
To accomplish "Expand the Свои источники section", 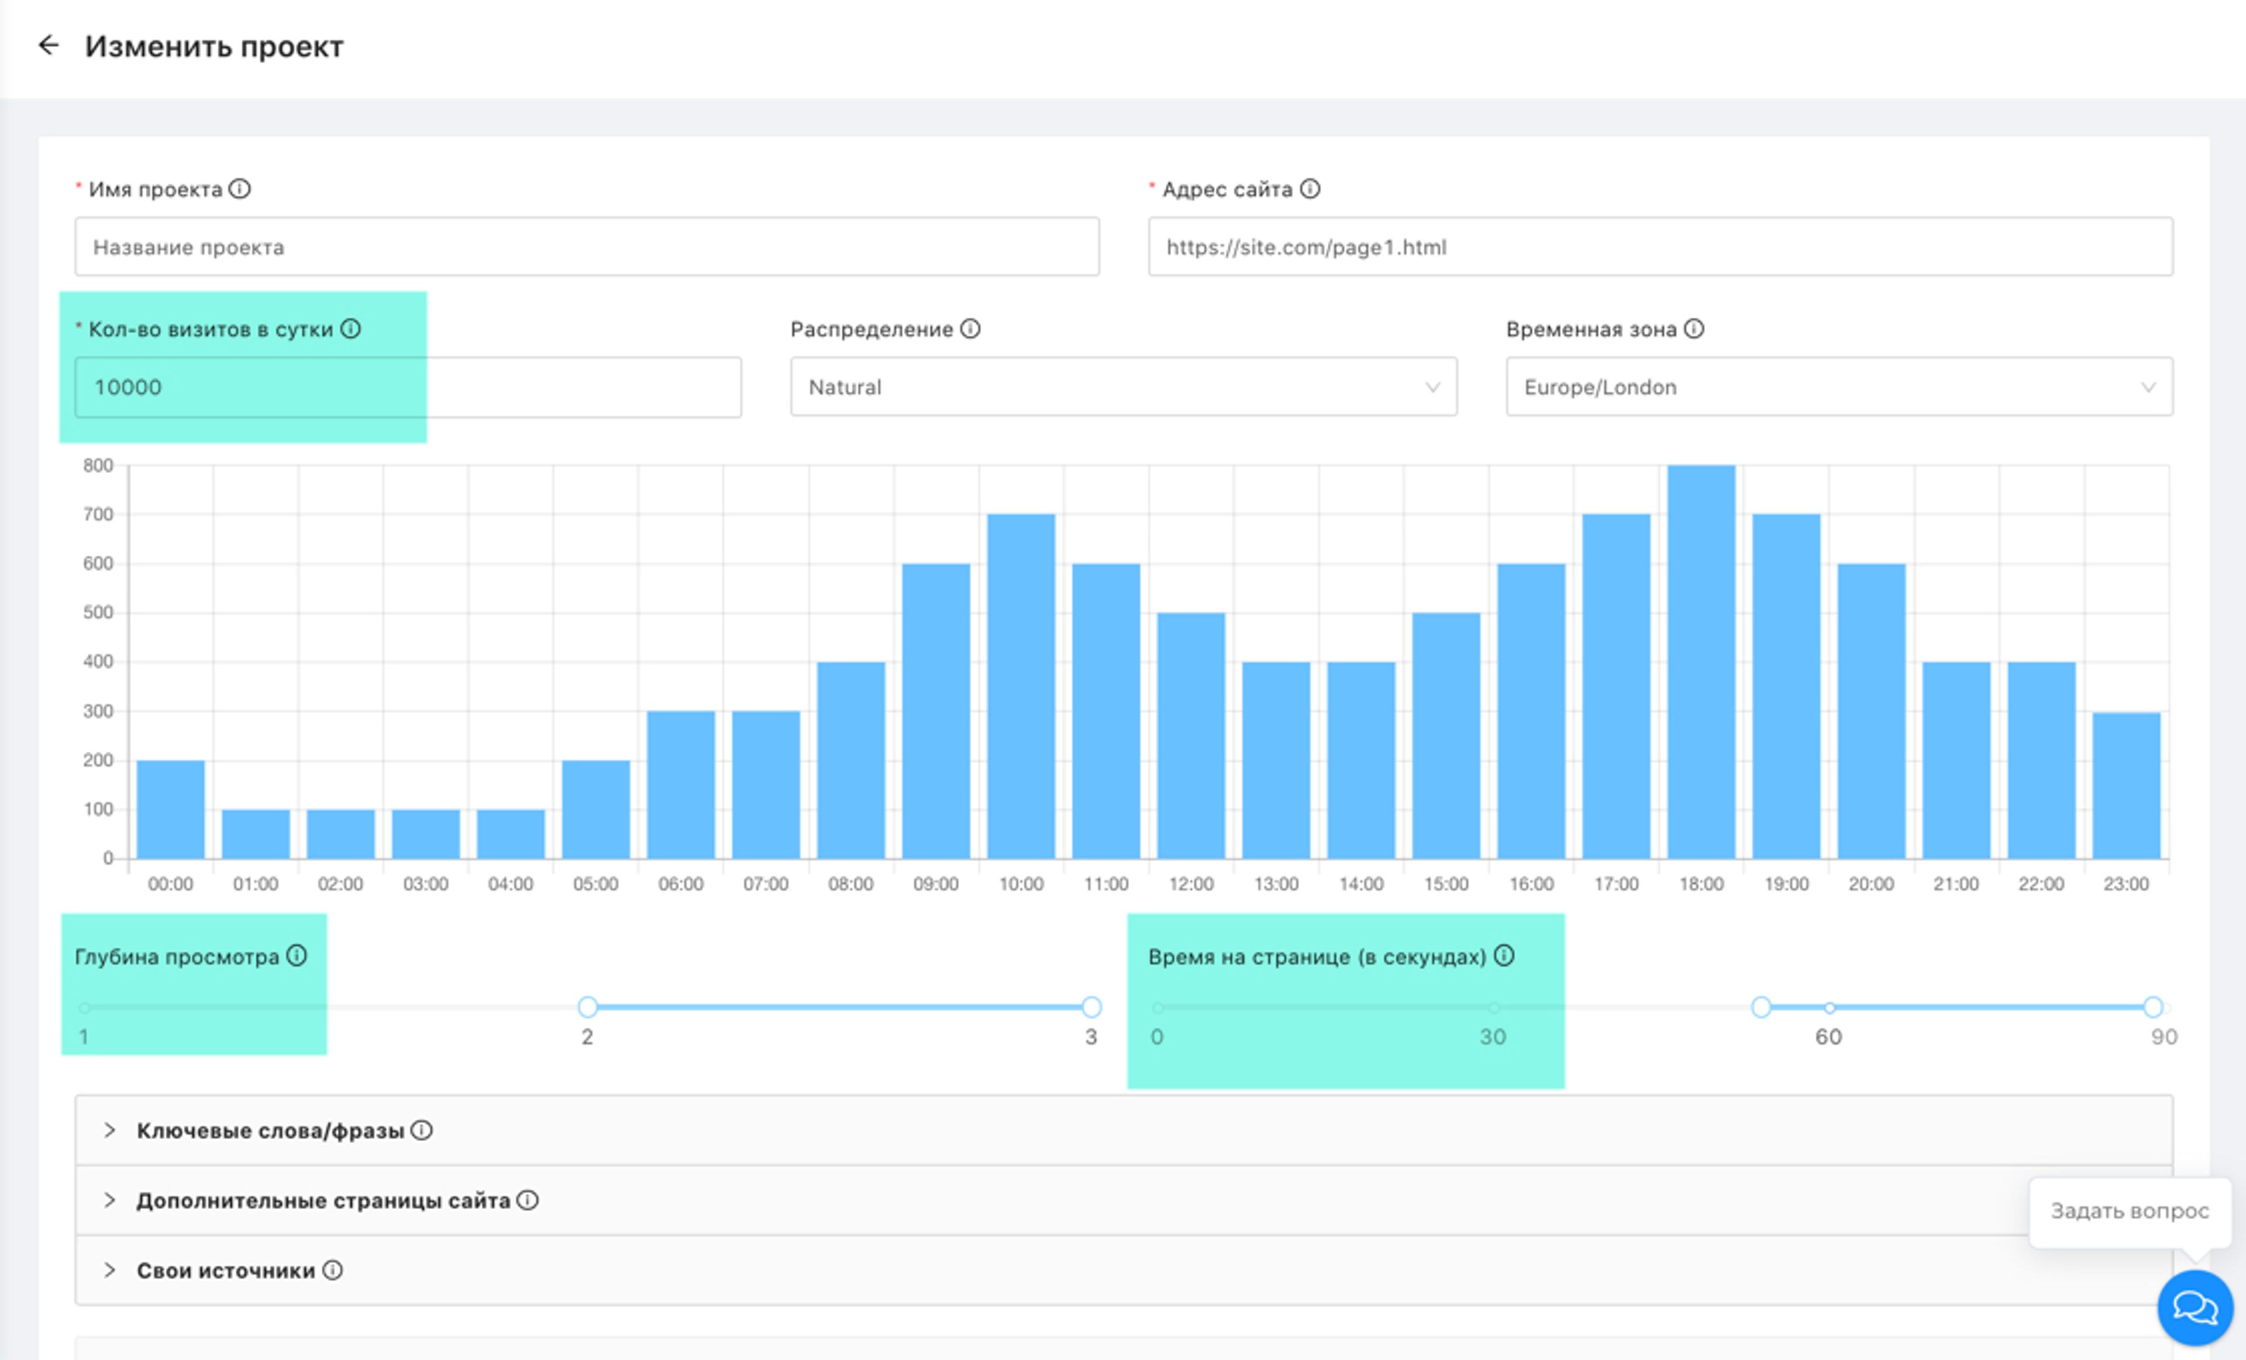I will click(x=225, y=1271).
